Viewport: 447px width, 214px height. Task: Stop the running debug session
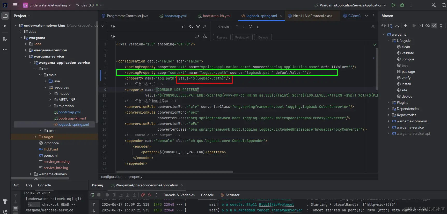point(99,195)
